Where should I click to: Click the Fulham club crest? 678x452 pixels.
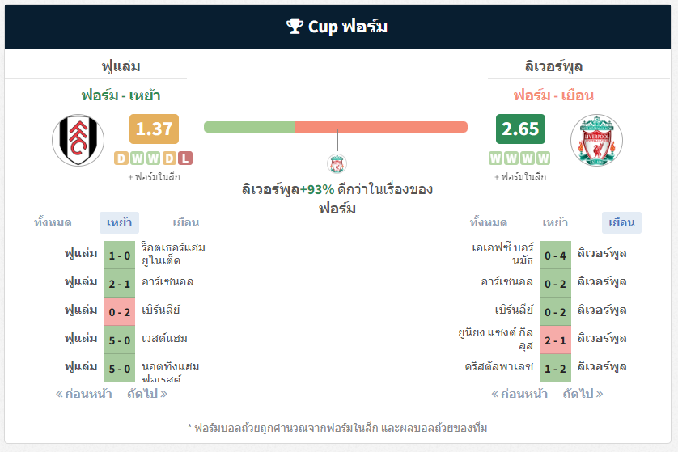78,140
